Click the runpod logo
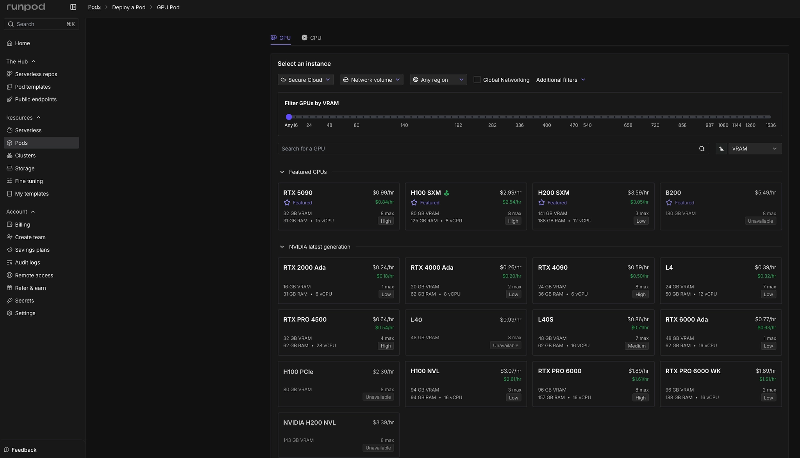The image size is (800, 458). coord(26,7)
